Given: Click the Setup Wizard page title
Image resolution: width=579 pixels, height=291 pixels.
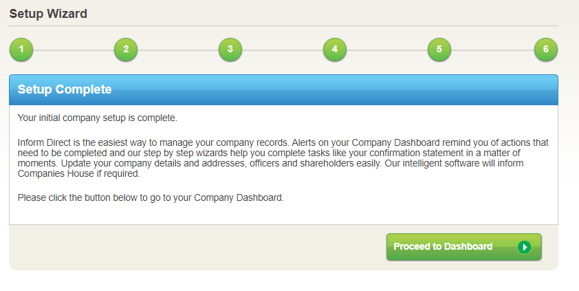Looking at the screenshot, I should [48, 13].
